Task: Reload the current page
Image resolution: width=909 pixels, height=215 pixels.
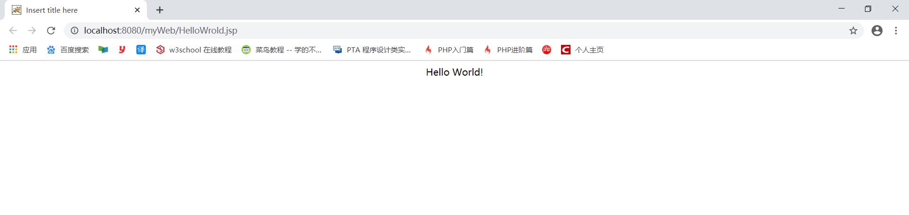Action: click(51, 31)
